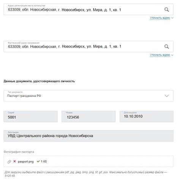Open the document type dropdown arrow
The image size is (180, 184).
[167, 96]
